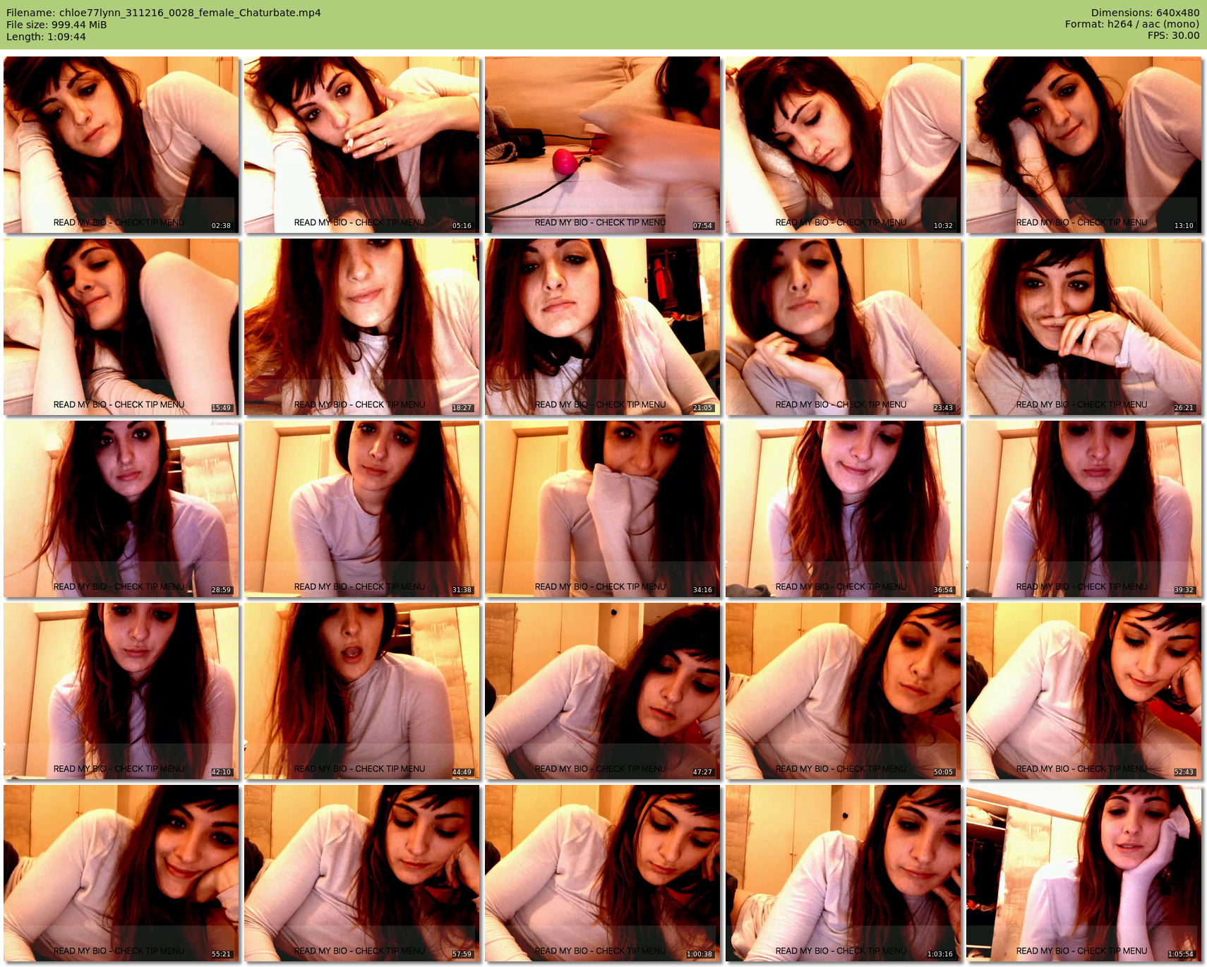
Task: Open the thumbnail timestamped 18:27
Action: [361, 327]
